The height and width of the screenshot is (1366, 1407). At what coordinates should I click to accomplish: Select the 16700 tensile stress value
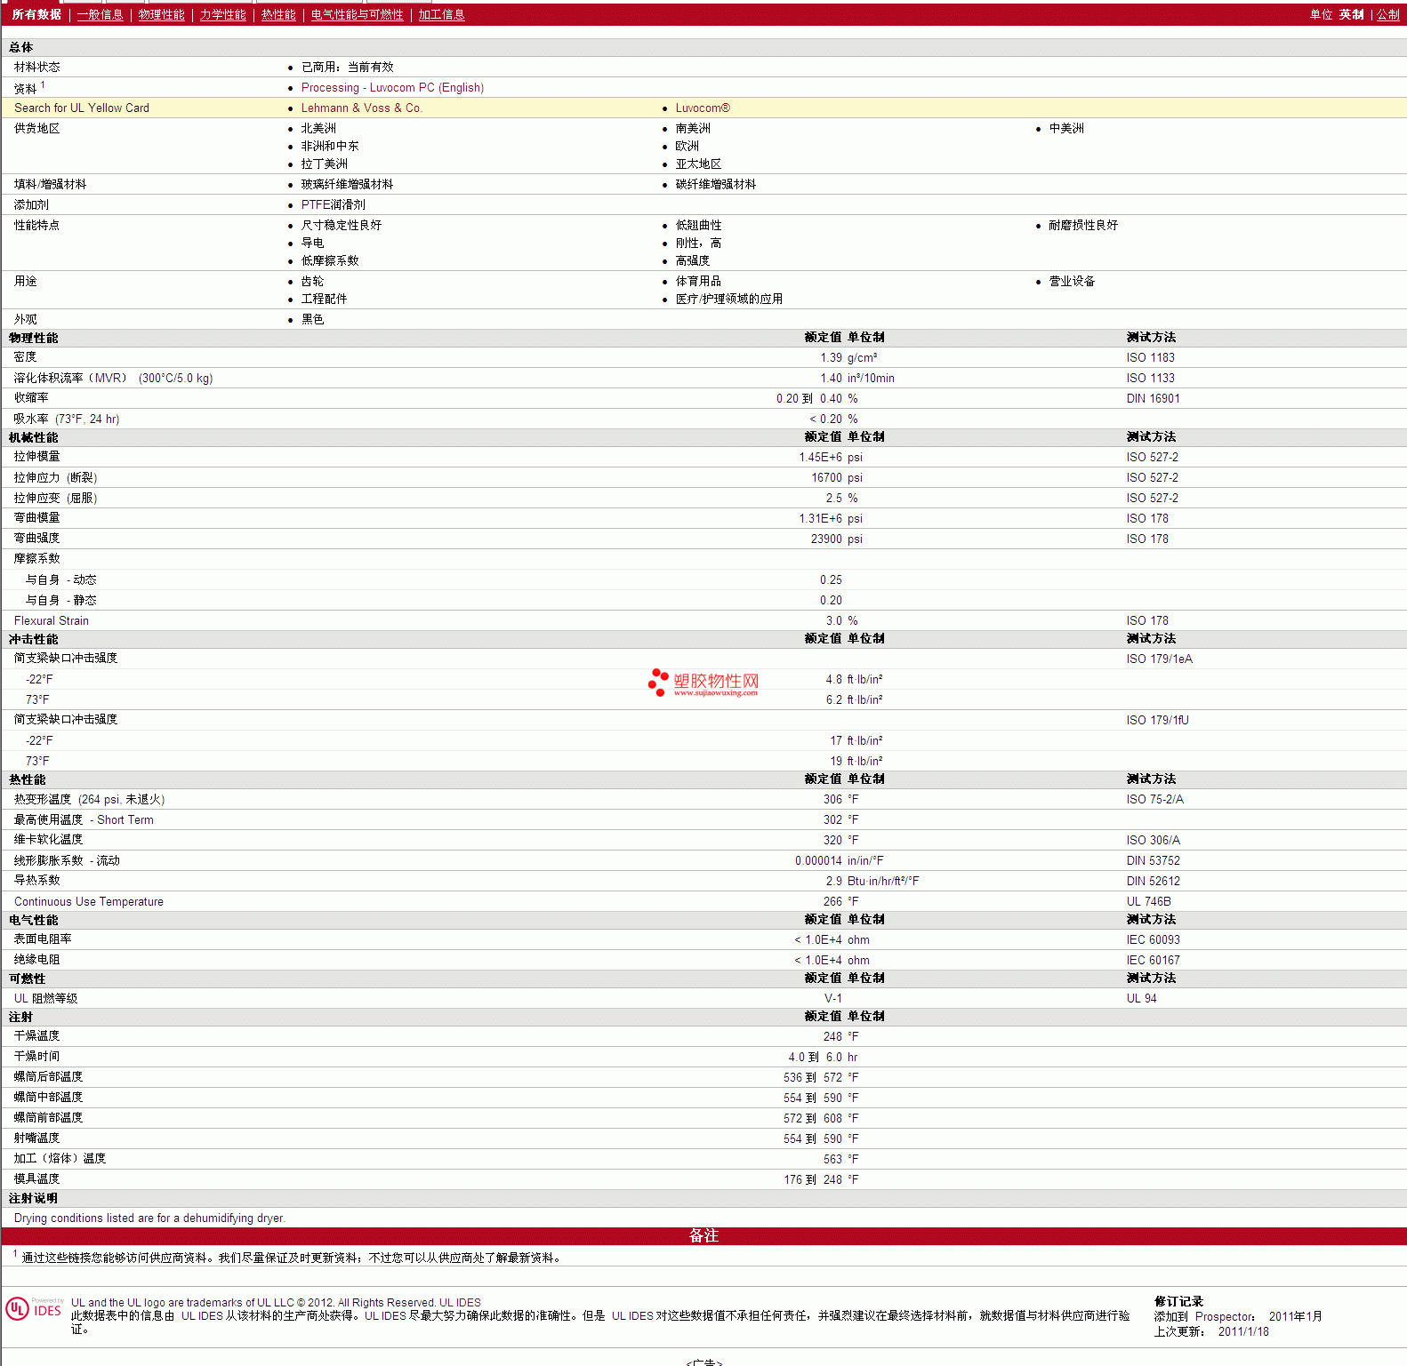click(826, 477)
